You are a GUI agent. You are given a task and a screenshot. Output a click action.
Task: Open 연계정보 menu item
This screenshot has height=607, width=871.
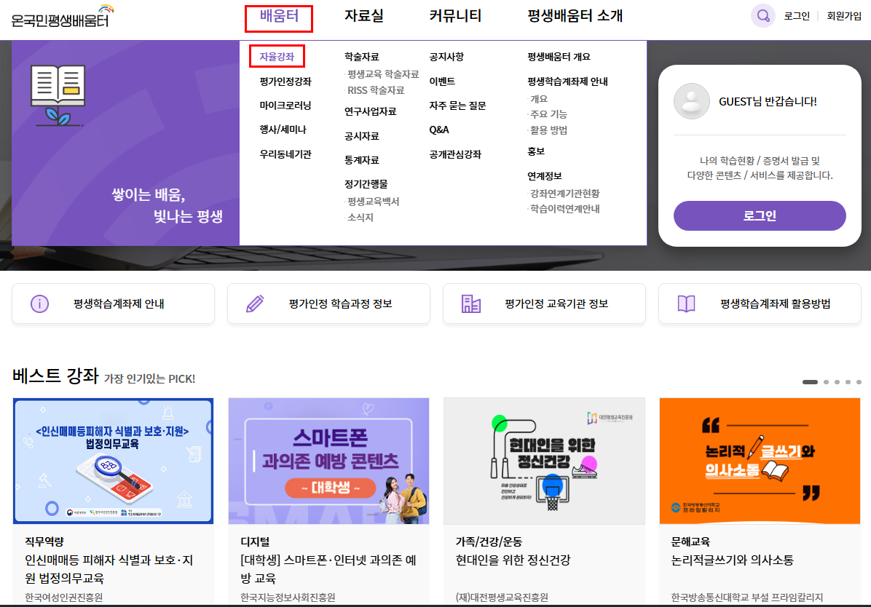[x=545, y=176]
